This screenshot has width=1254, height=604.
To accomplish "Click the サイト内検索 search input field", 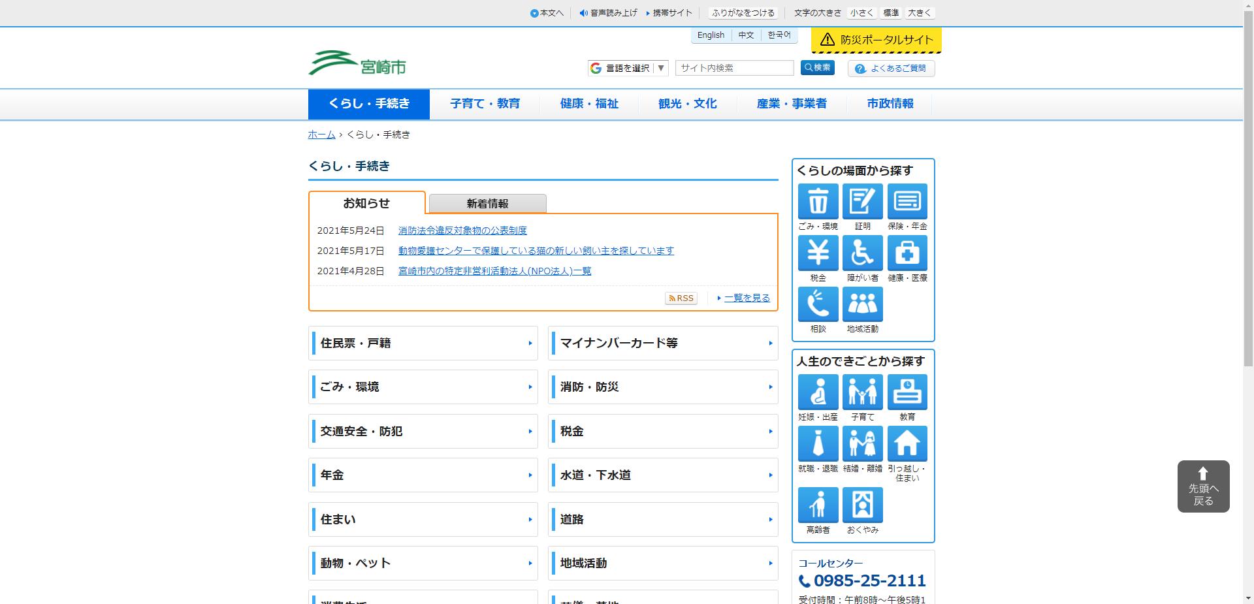I will coord(734,68).
